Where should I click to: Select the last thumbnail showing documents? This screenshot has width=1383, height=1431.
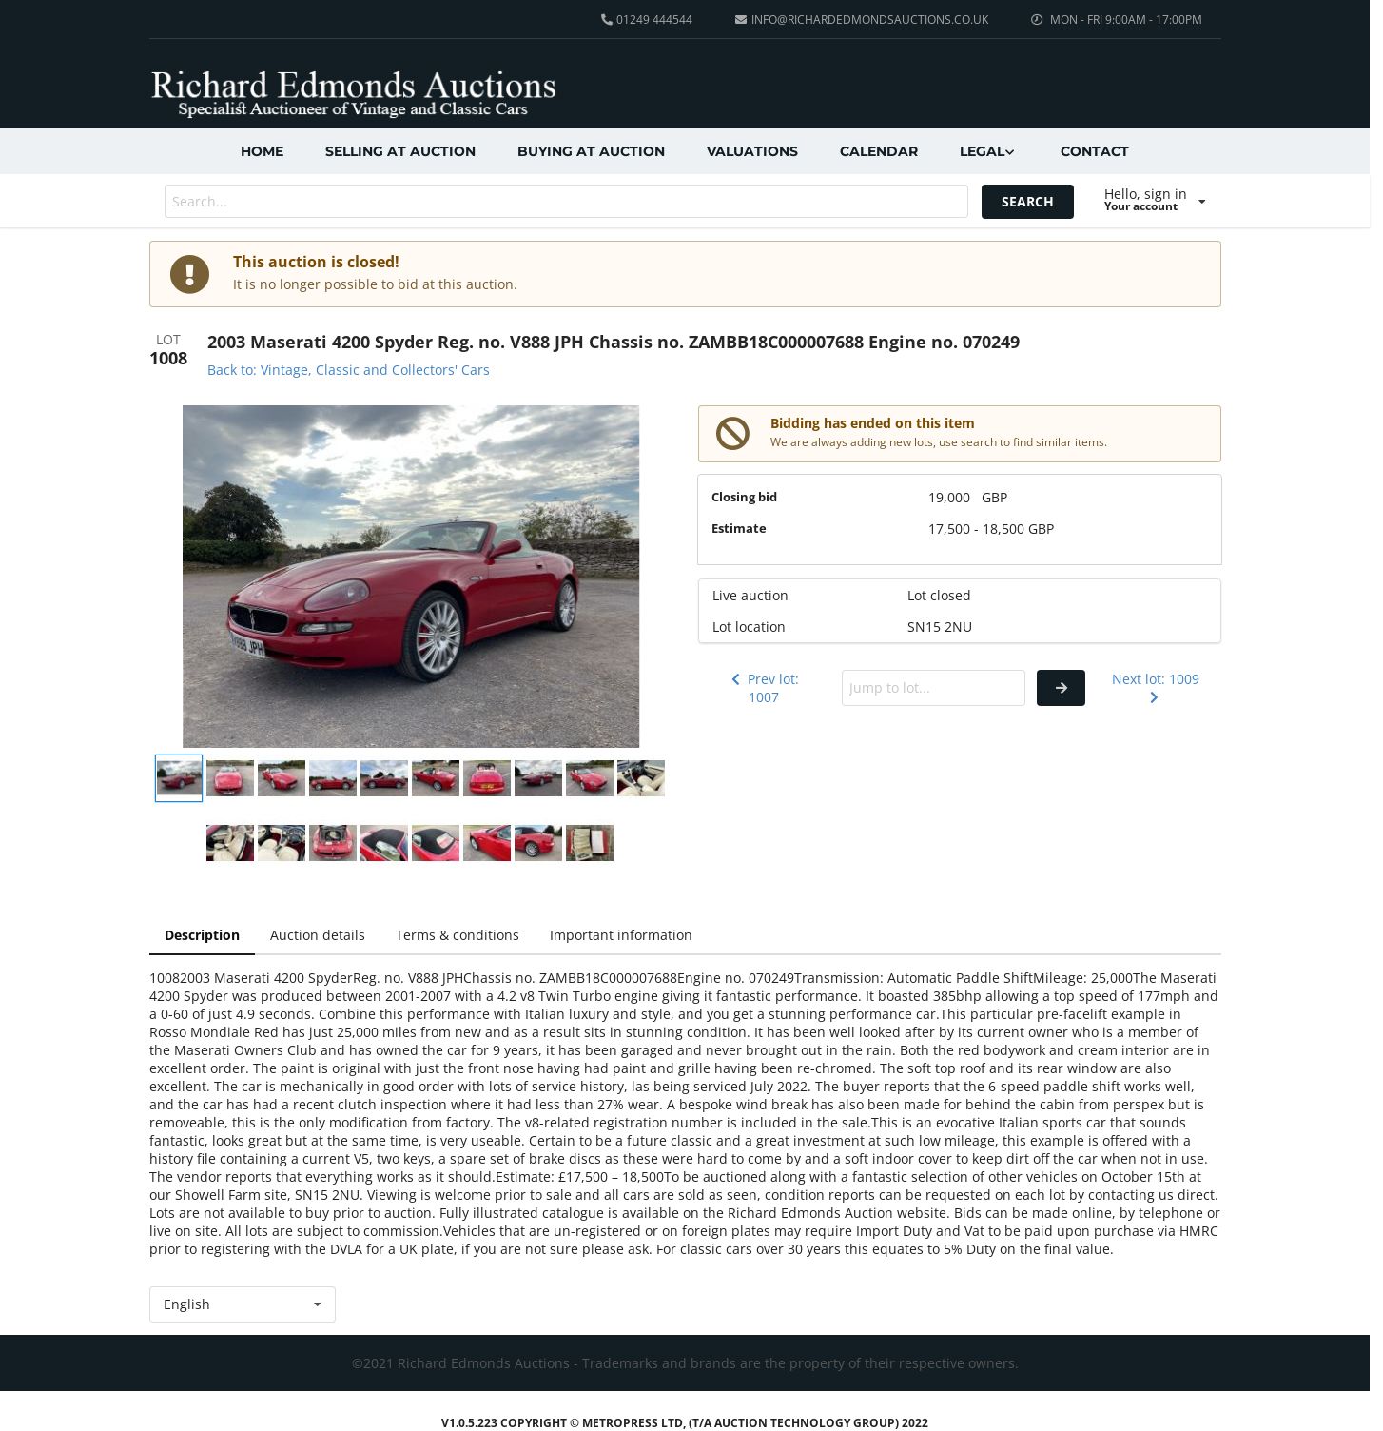tap(590, 843)
